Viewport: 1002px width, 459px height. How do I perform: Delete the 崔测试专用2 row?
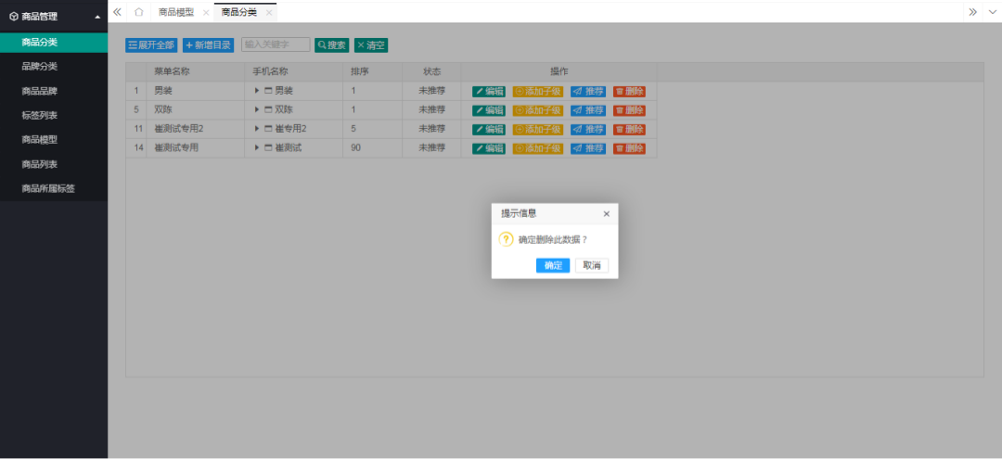click(629, 130)
